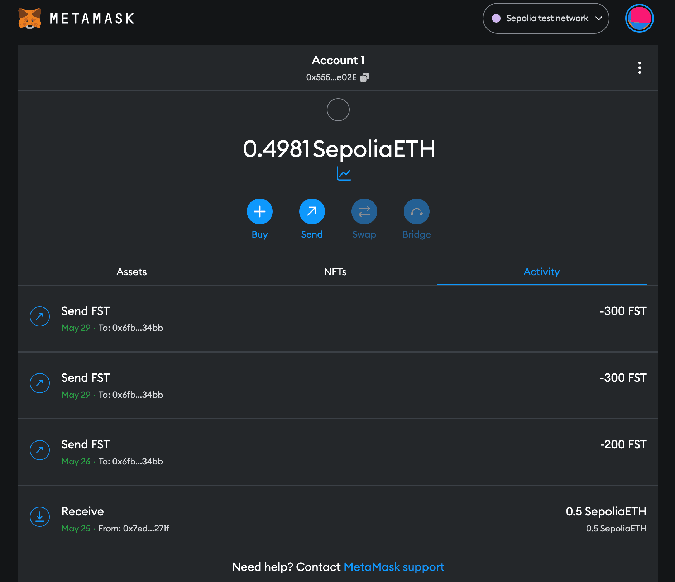Copy the 0x555...e02E address
Viewport: 675px width, 582px height.
coord(365,77)
